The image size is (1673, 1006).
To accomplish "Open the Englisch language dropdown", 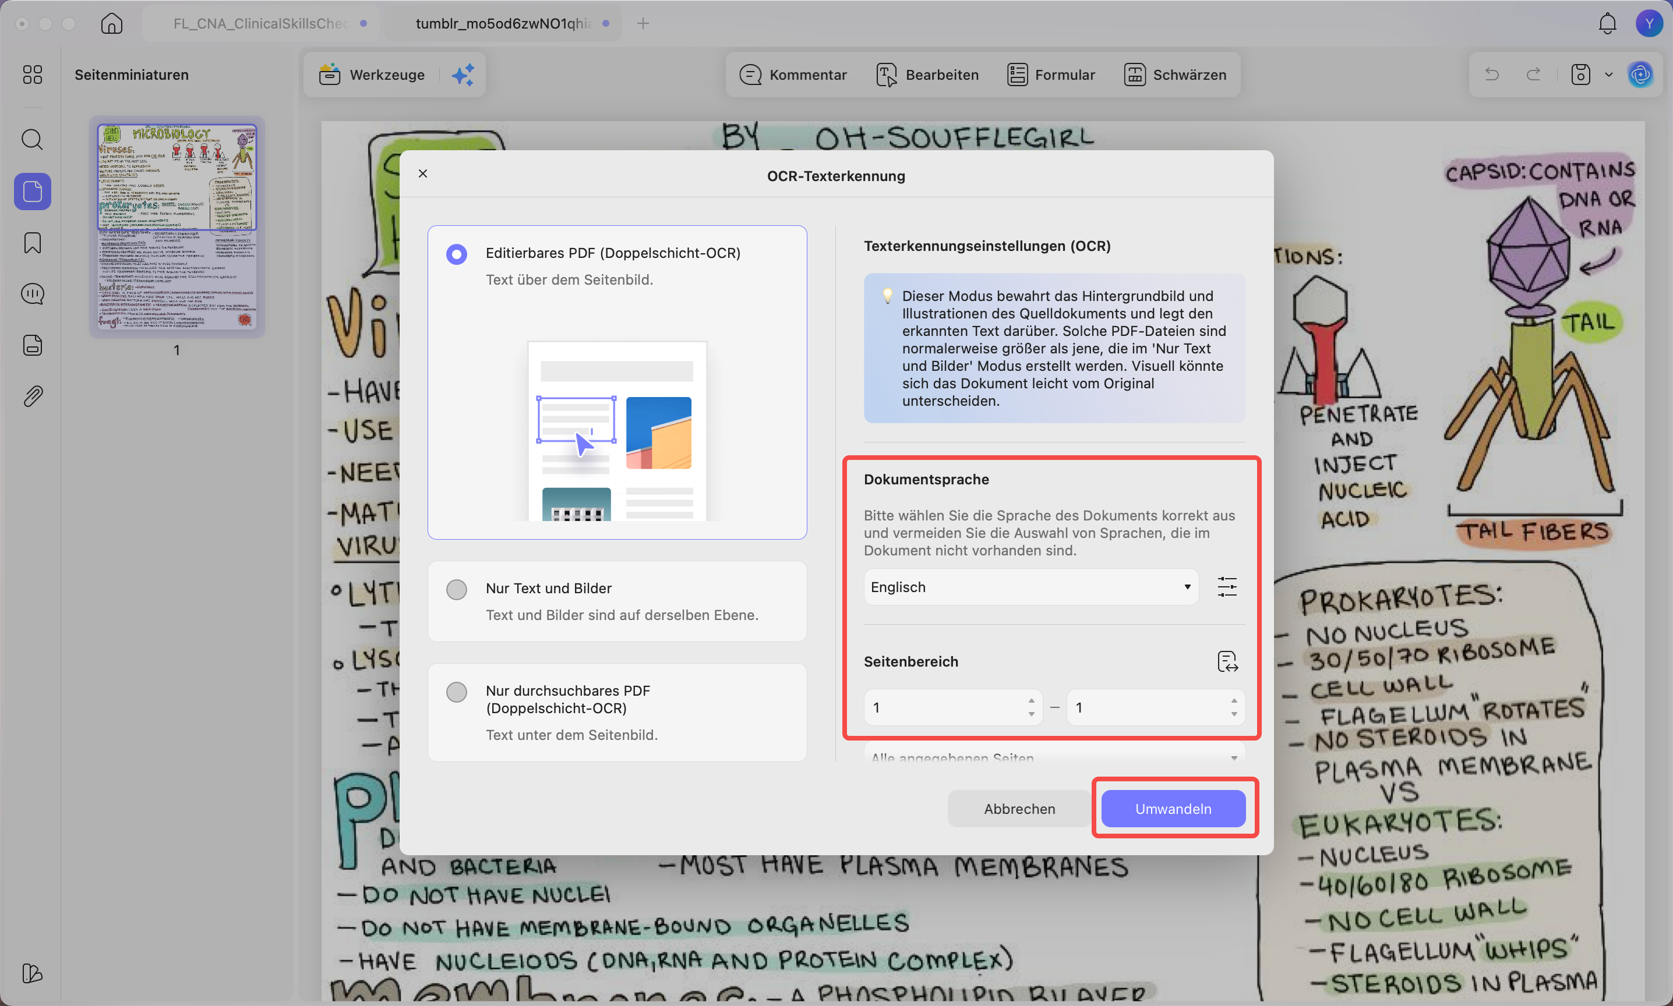I will [x=1031, y=587].
